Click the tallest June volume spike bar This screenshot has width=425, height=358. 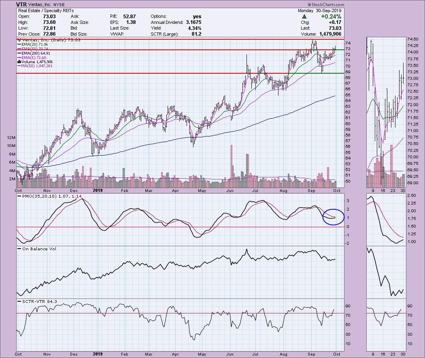tap(232, 162)
